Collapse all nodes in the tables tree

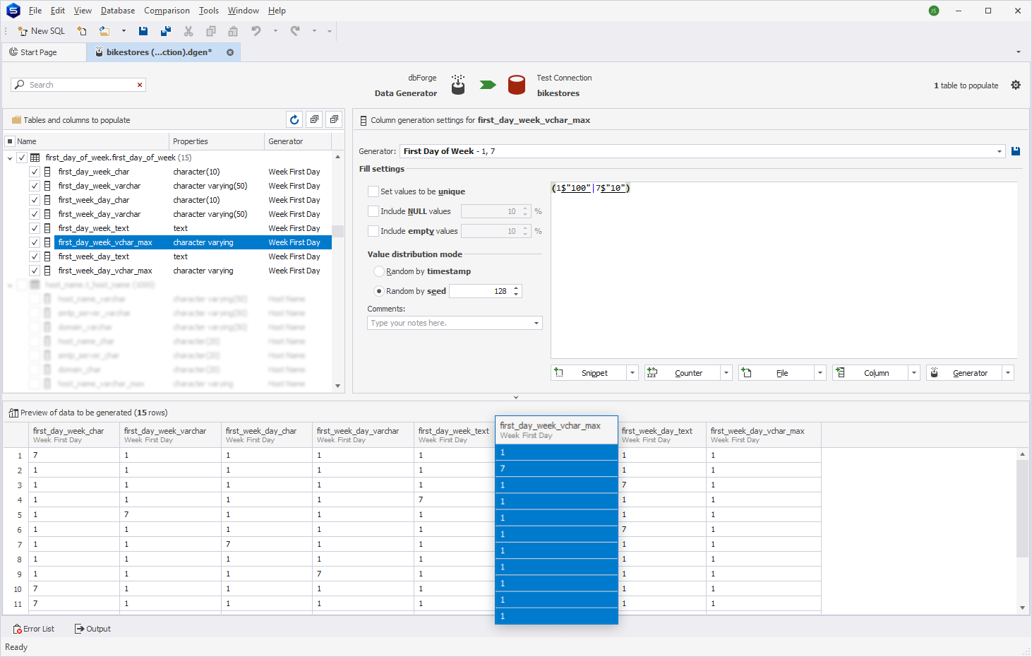(335, 120)
